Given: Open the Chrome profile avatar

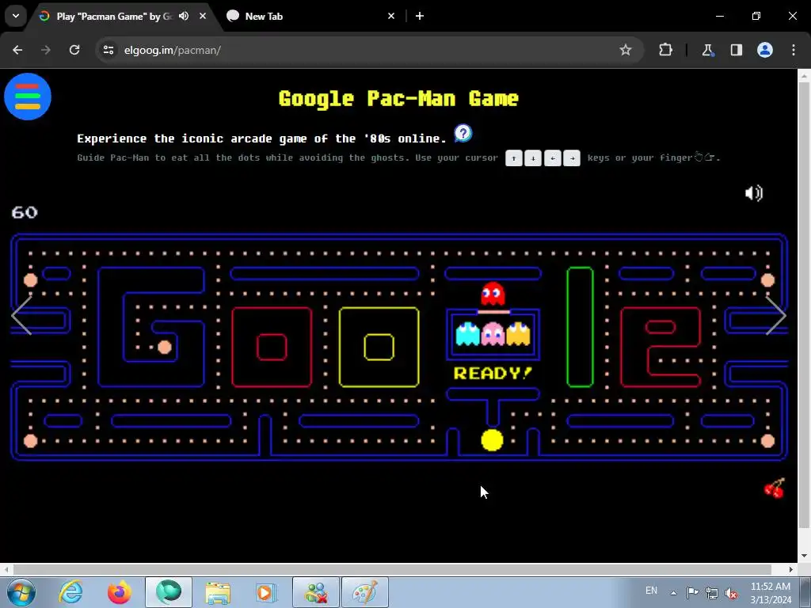Looking at the screenshot, I should coord(765,50).
